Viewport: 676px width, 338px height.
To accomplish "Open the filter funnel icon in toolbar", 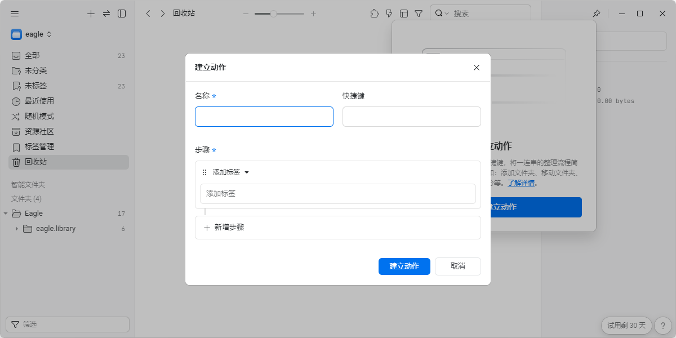I will pos(419,14).
